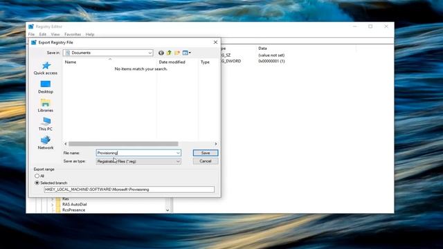Close the Export Registry File dialog
The height and width of the screenshot is (249, 443).
215,42
